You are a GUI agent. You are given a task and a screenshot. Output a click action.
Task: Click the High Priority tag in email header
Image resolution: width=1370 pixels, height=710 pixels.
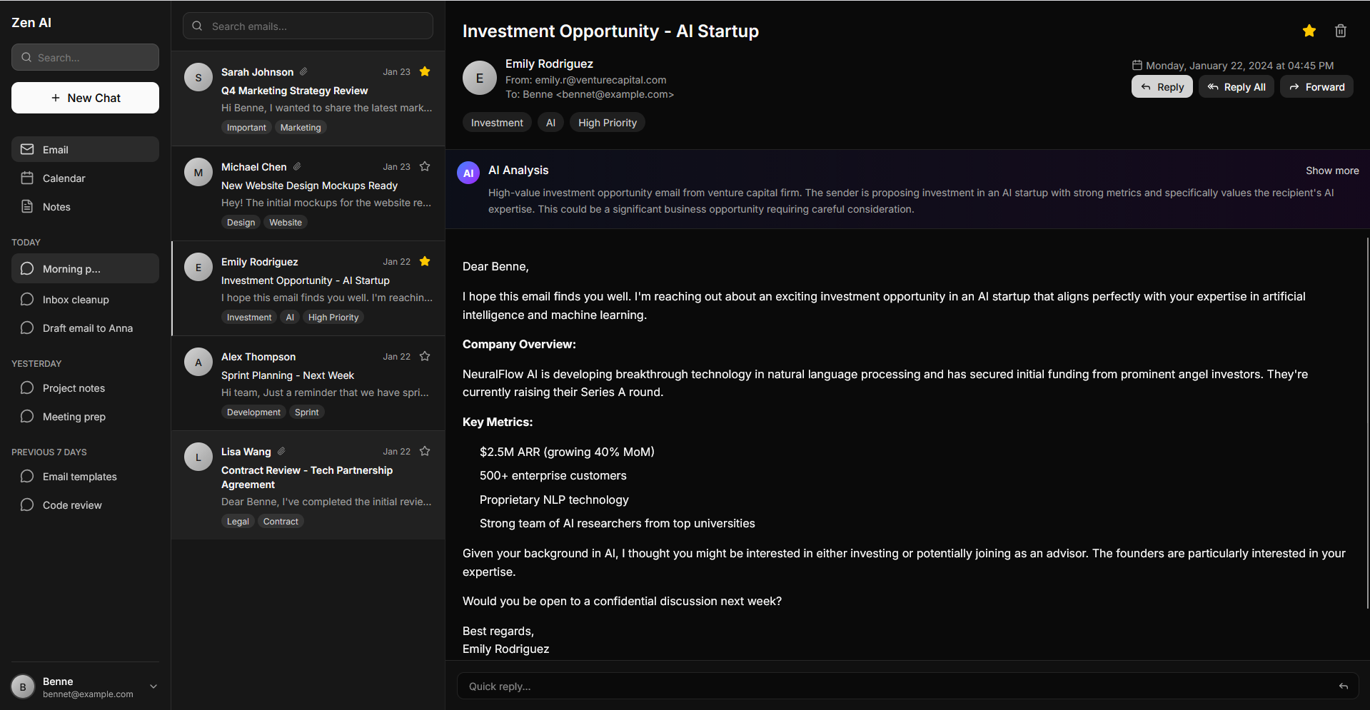coord(607,123)
